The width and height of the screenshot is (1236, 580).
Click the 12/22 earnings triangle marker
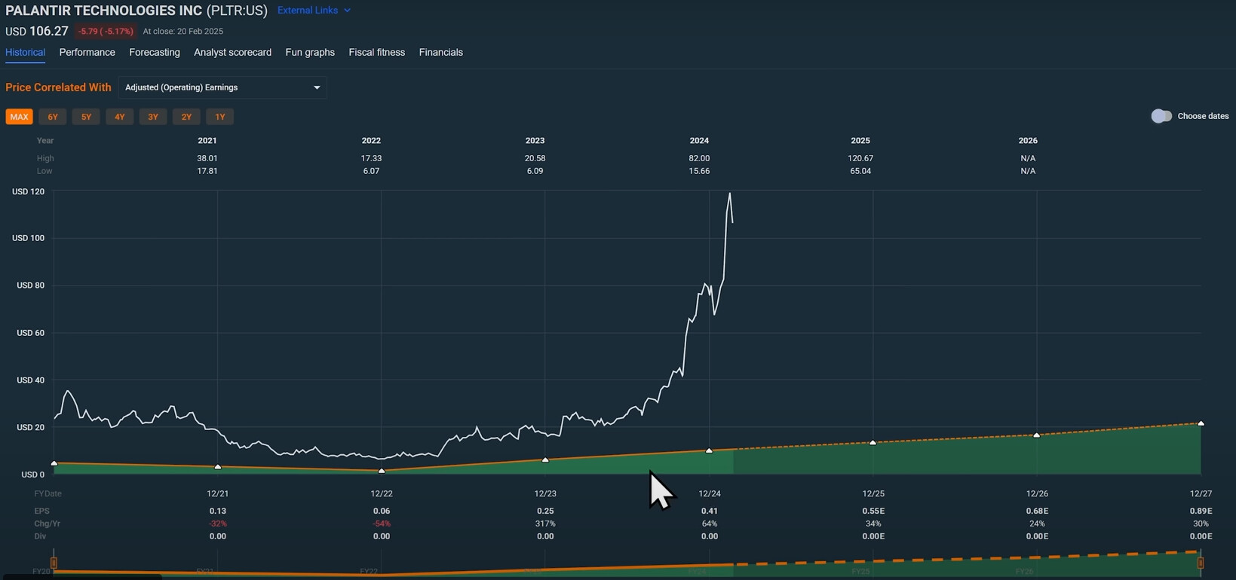[382, 471]
